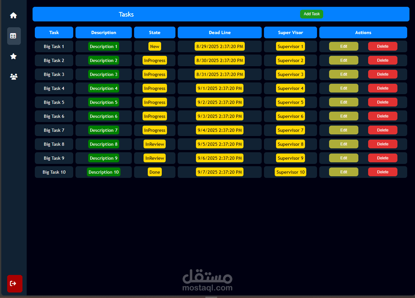Click the Description column header
Screen dimensions: 415x298
(x=104, y=32)
